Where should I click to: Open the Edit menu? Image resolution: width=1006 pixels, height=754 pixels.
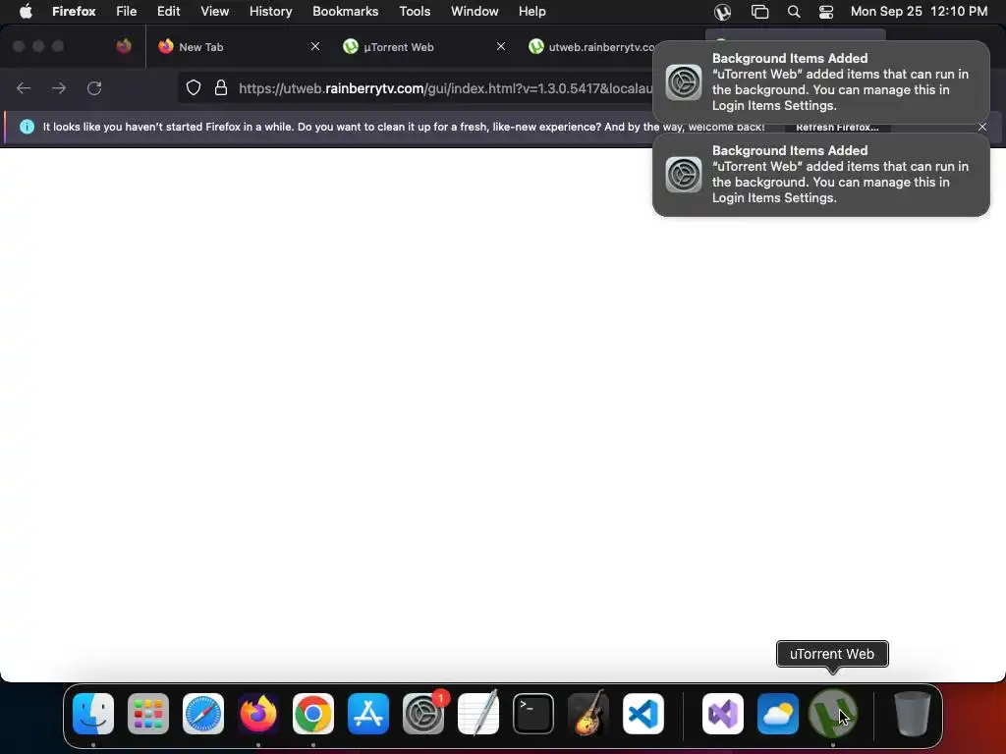169,12
